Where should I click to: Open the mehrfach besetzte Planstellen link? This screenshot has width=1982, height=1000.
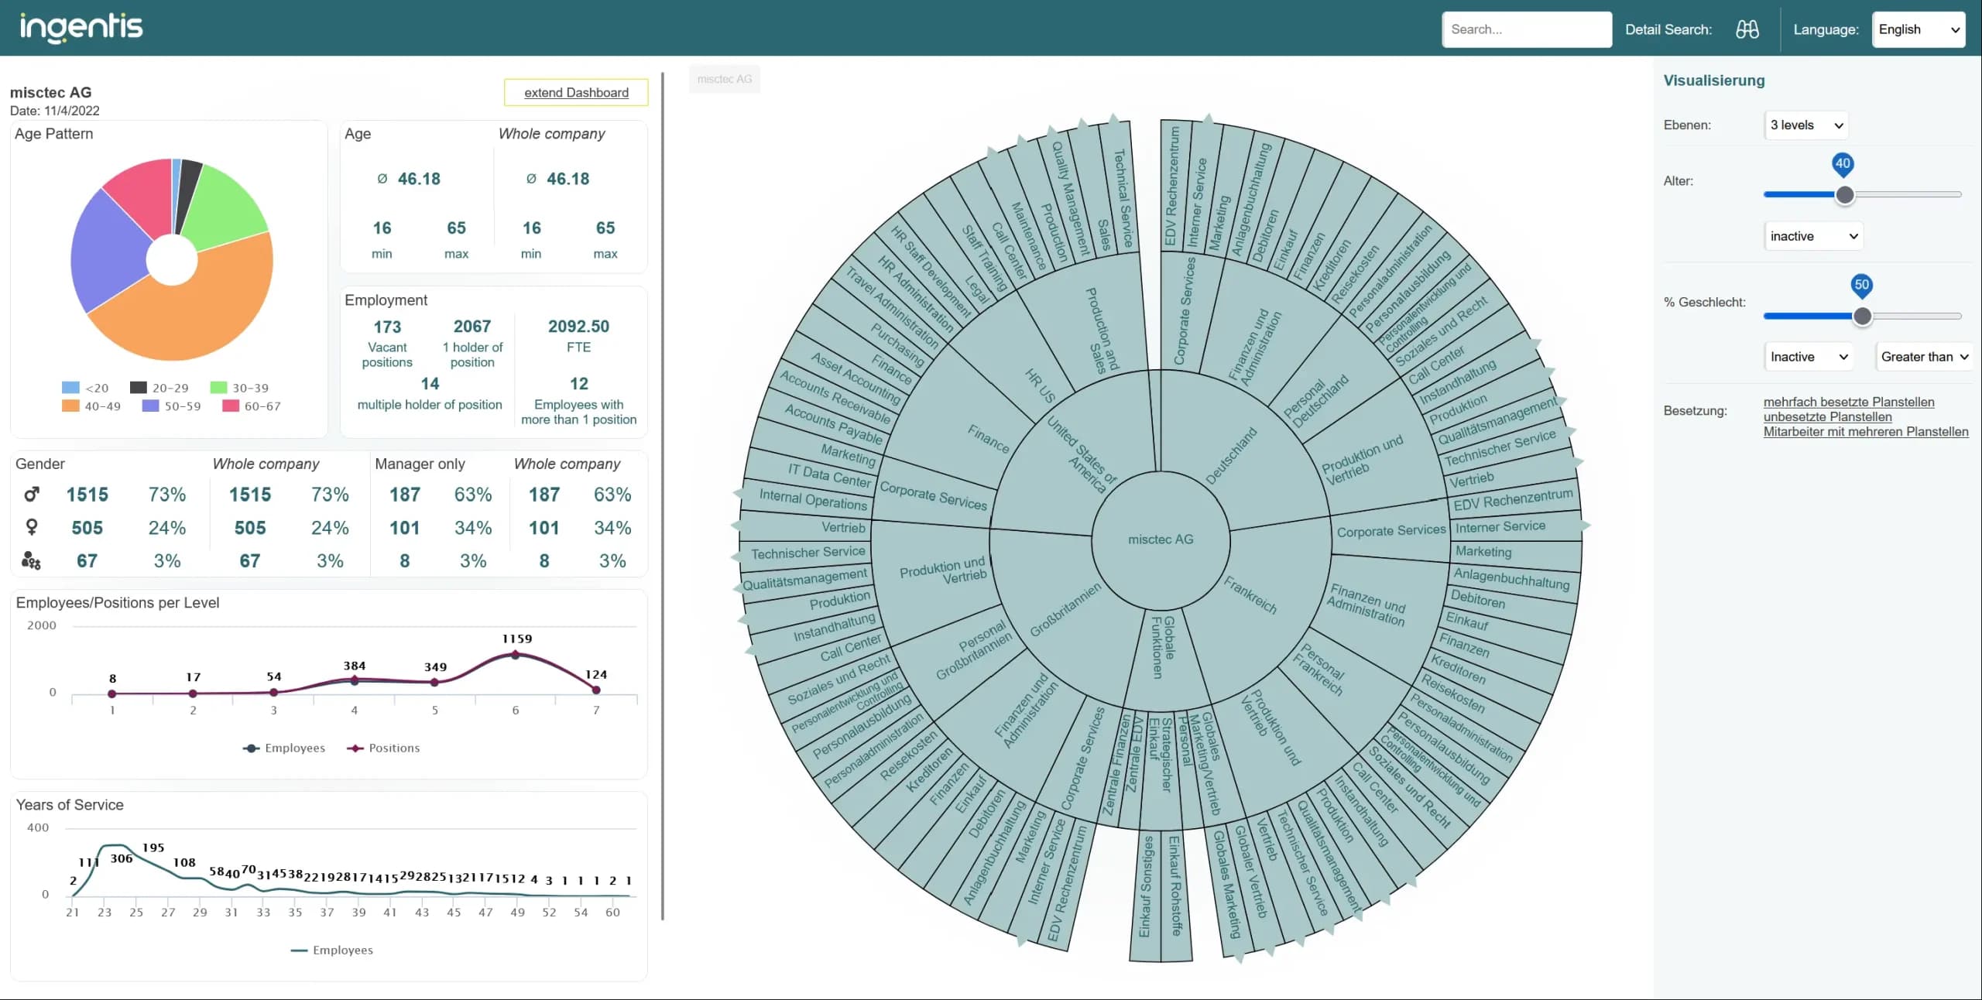tap(1849, 402)
